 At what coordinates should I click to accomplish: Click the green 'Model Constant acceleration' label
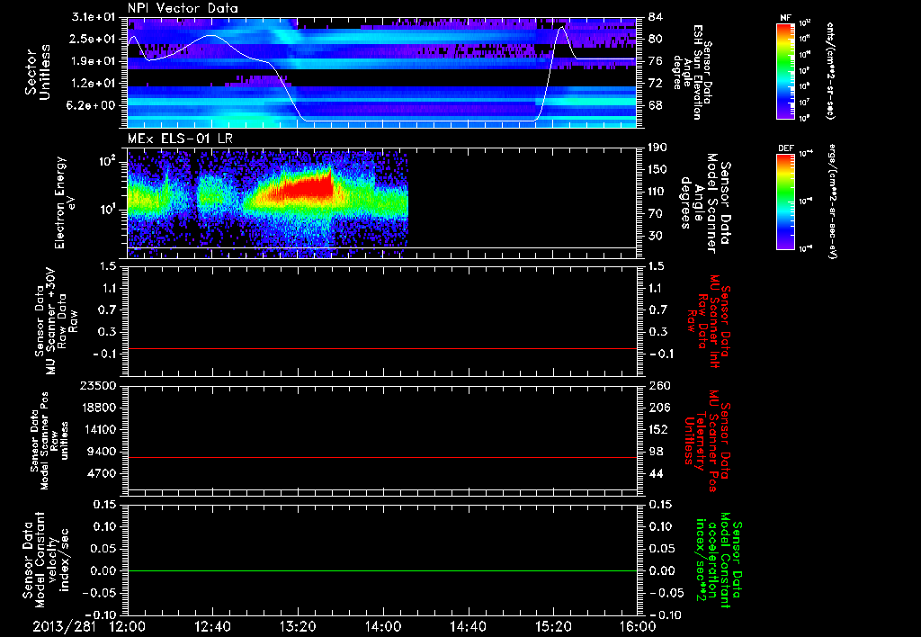pos(719,560)
